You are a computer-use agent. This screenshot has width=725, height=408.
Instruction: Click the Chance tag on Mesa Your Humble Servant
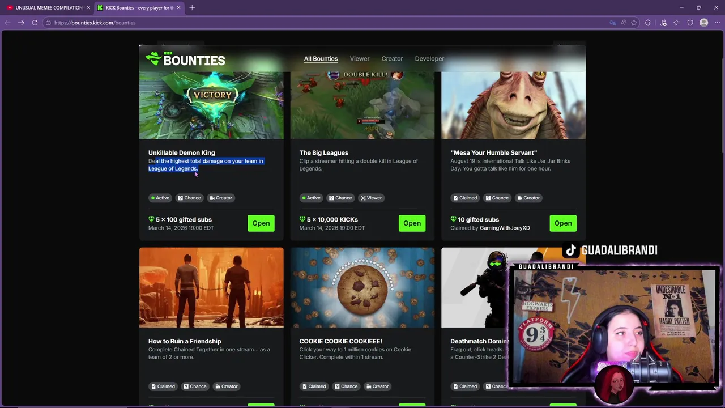(x=497, y=198)
